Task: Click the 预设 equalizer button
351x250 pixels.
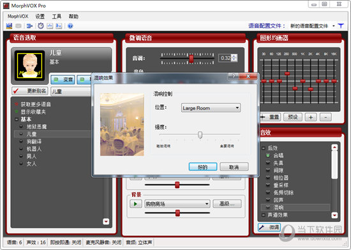Action: tap(293, 117)
